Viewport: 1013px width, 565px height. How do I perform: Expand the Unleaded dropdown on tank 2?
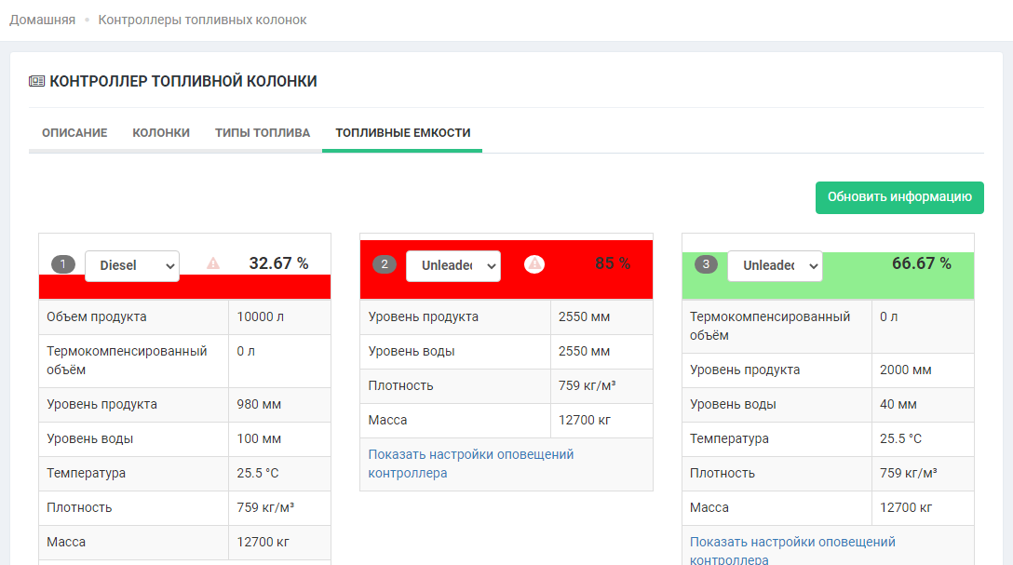(453, 265)
